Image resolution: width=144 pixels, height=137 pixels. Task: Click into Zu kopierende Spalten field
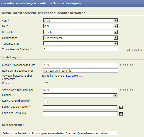point(81,49)
